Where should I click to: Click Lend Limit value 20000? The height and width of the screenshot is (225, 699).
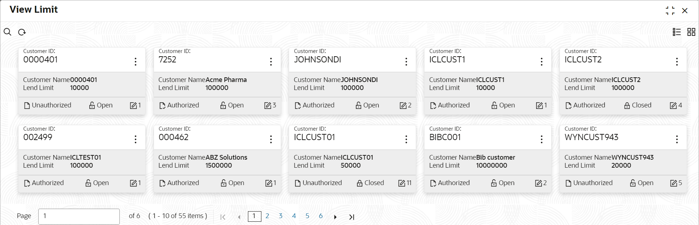click(x=621, y=165)
